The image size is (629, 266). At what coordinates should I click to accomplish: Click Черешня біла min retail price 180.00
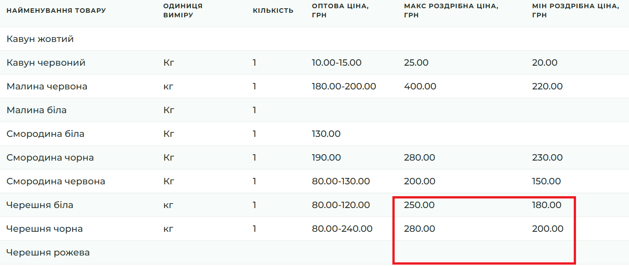click(547, 205)
